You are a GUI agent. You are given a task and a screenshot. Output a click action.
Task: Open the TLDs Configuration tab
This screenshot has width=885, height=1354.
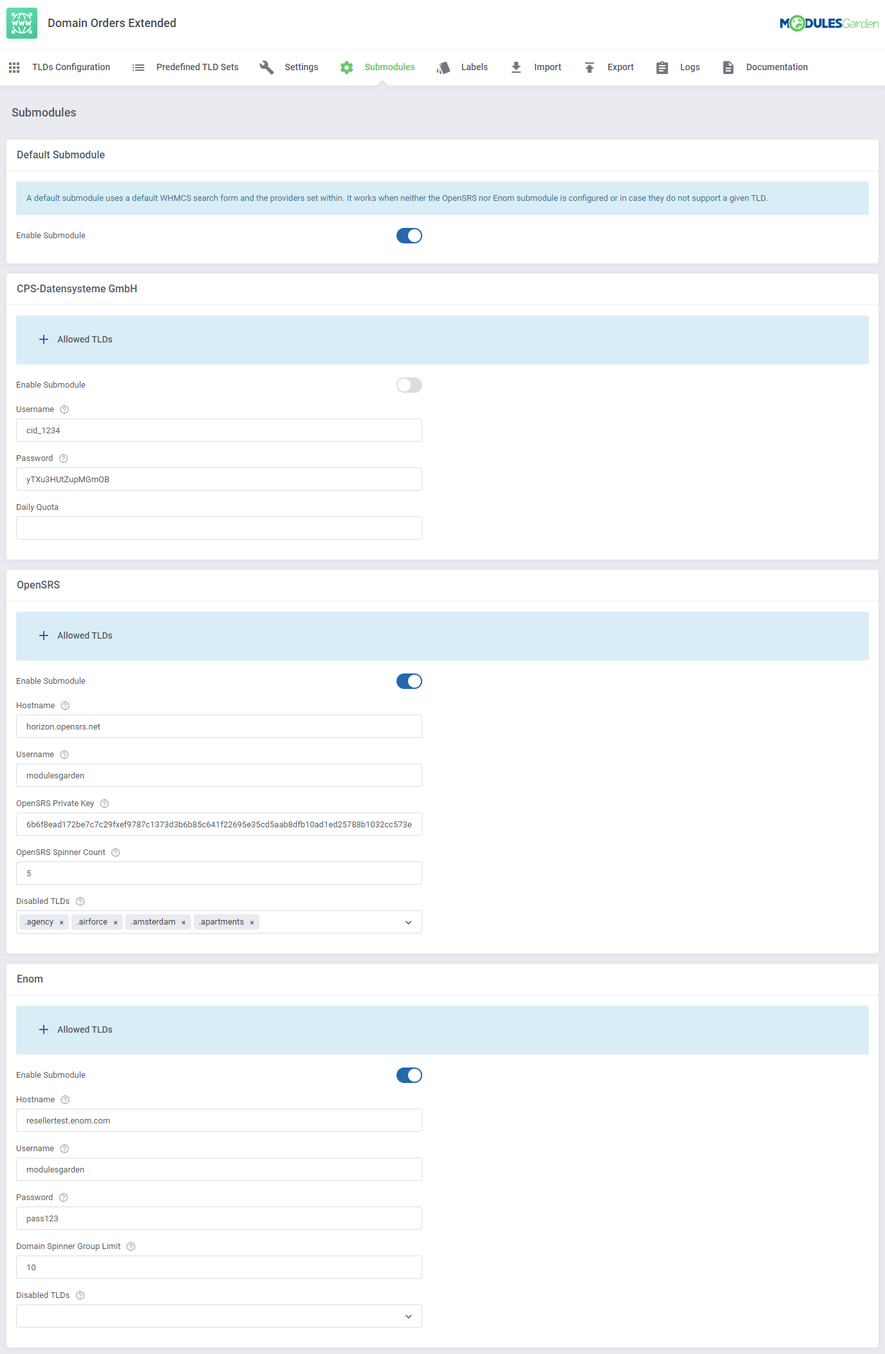60,67
